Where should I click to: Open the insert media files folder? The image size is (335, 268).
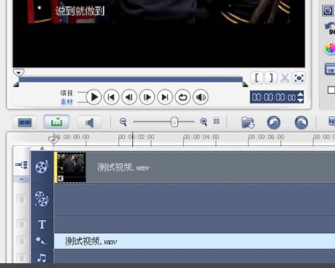pos(248,123)
